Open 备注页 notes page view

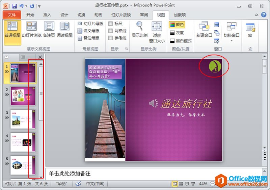pos(49,30)
